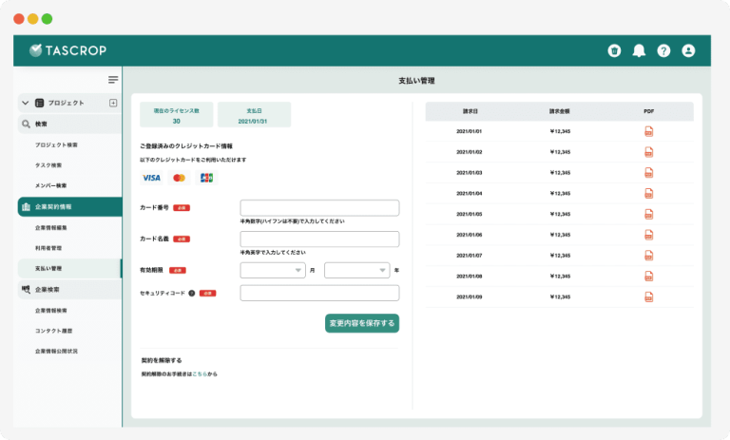Click the Mastercard logo
730x440 pixels.
tap(179, 178)
